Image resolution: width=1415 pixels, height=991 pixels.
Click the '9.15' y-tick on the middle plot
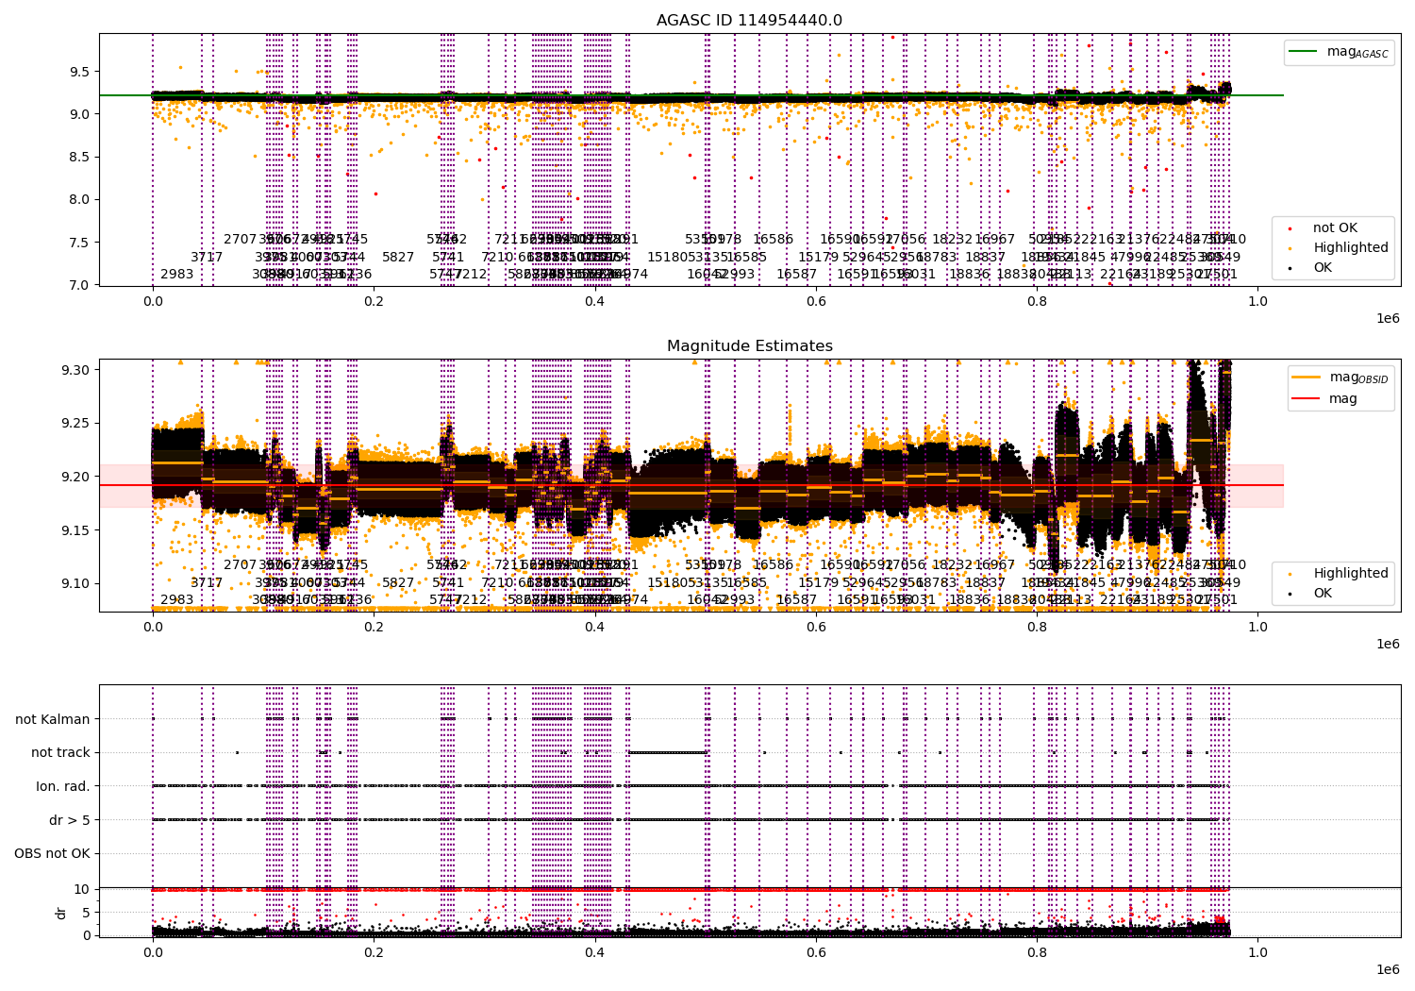click(x=75, y=530)
